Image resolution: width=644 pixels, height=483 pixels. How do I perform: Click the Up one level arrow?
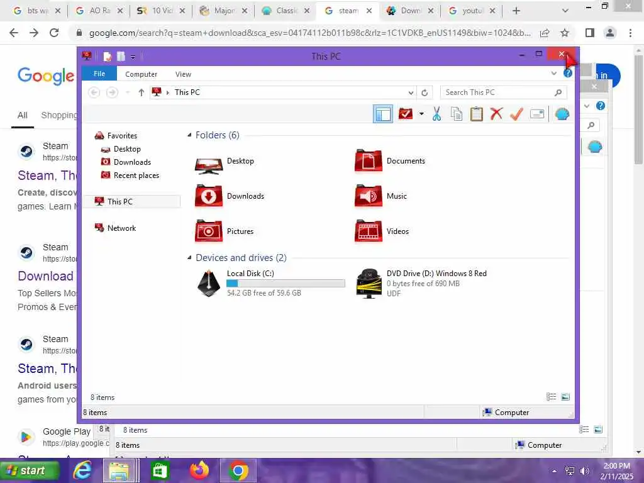click(142, 92)
